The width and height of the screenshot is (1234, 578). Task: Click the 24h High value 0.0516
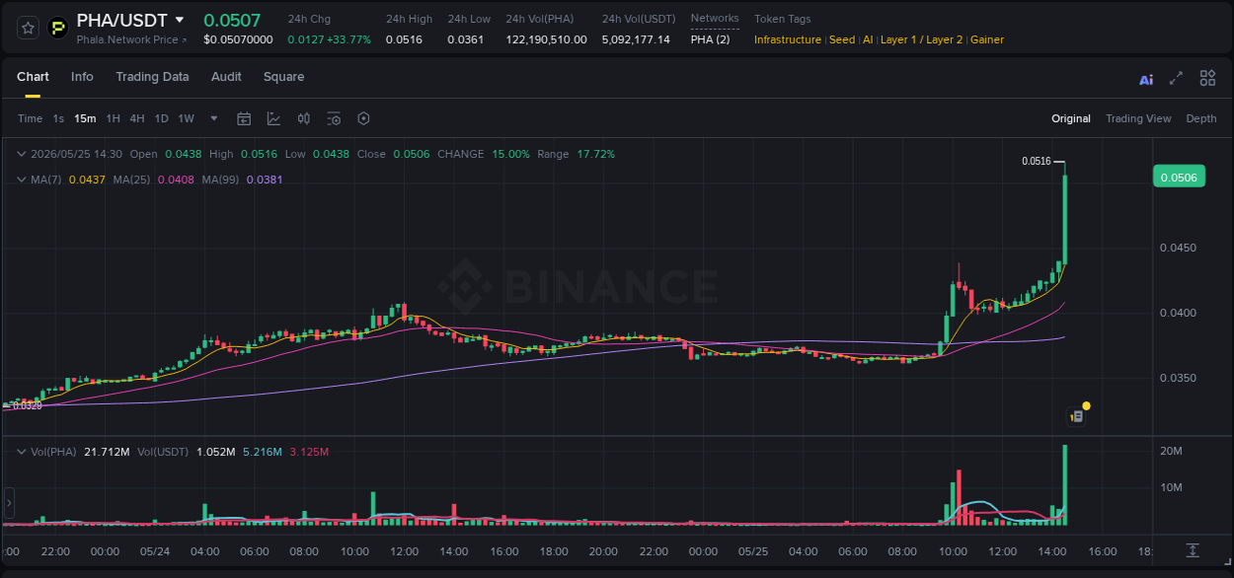(x=404, y=39)
